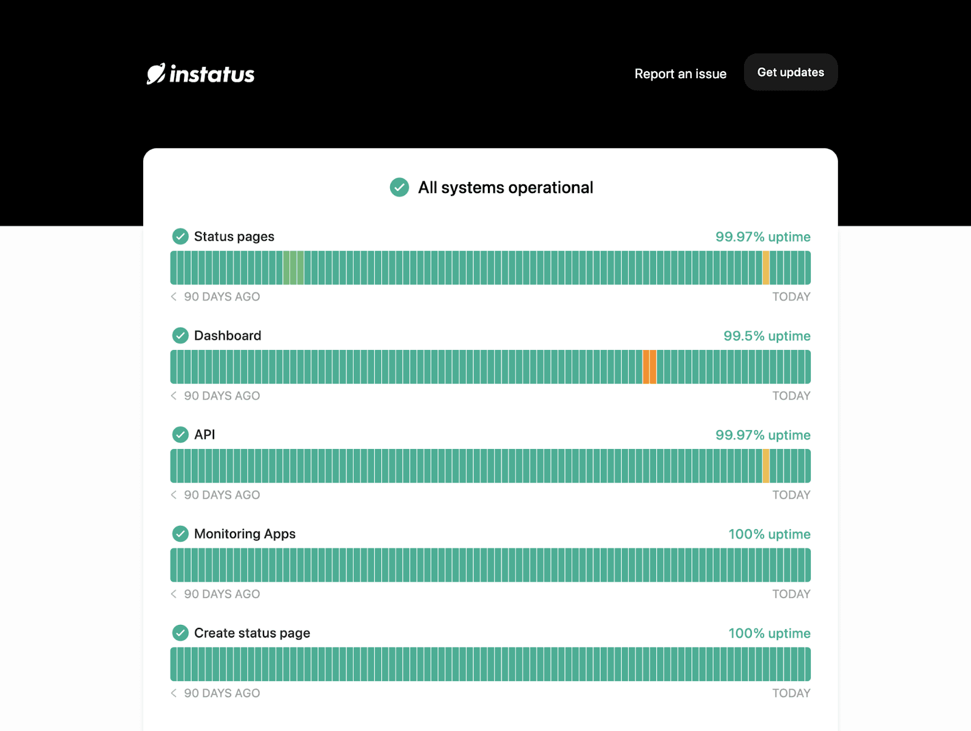Select the yellow incident bar in Status pages
The width and height of the screenshot is (971, 731).
(x=766, y=268)
